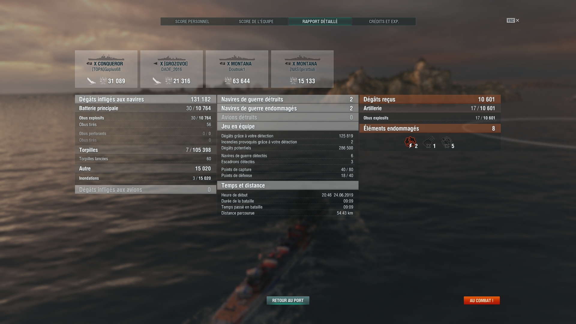Click the Retour au port button

click(288, 300)
